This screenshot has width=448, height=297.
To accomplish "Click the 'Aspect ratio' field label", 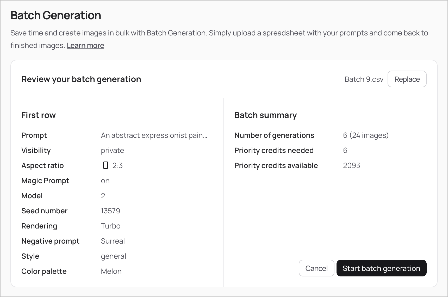I will coord(42,166).
